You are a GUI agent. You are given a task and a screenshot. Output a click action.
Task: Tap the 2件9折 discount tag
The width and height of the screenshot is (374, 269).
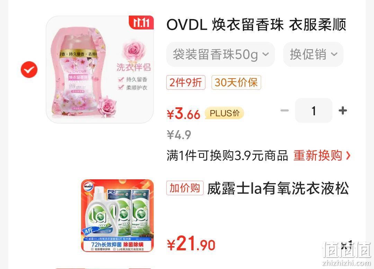186,82
